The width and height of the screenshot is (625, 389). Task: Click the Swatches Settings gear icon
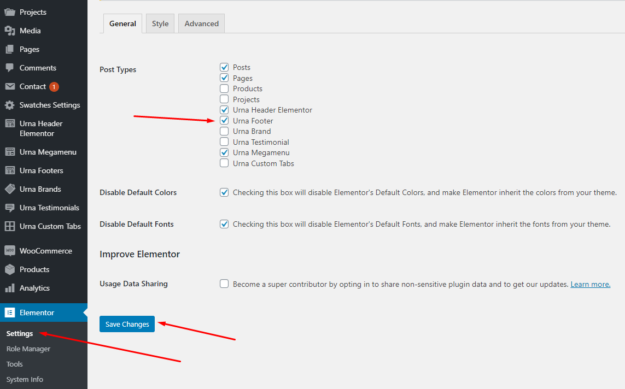10,105
